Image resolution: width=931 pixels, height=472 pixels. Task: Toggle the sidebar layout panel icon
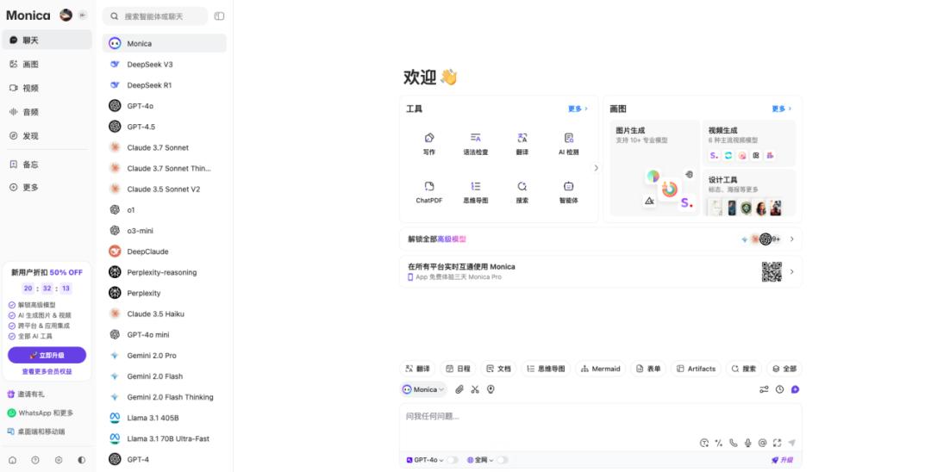(219, 16)
